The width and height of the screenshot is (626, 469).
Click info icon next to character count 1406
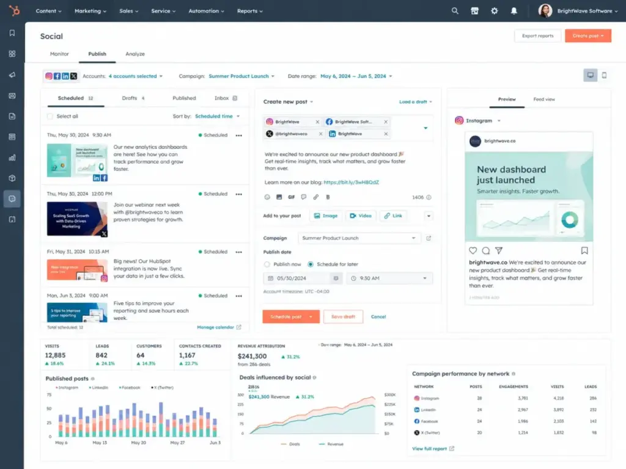click(x=429, y=197)
